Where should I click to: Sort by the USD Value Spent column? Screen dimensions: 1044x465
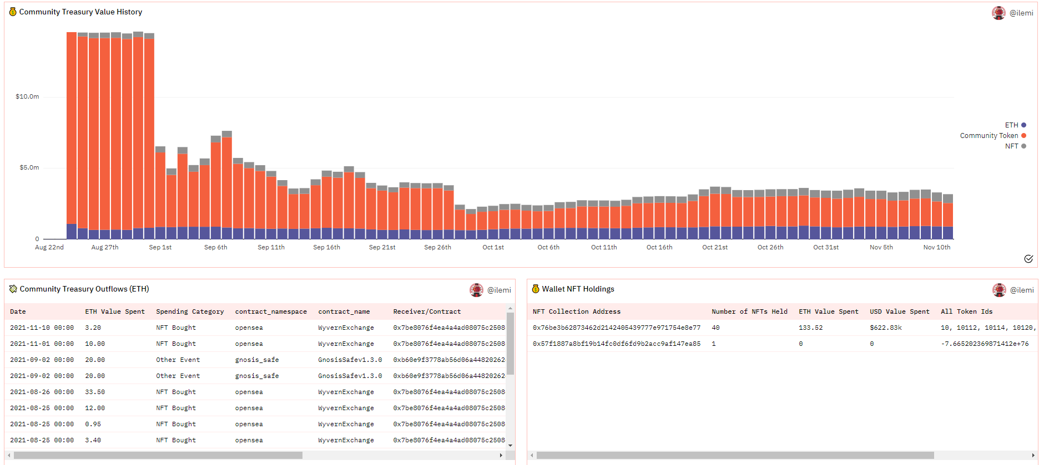[x=900, y=311]
